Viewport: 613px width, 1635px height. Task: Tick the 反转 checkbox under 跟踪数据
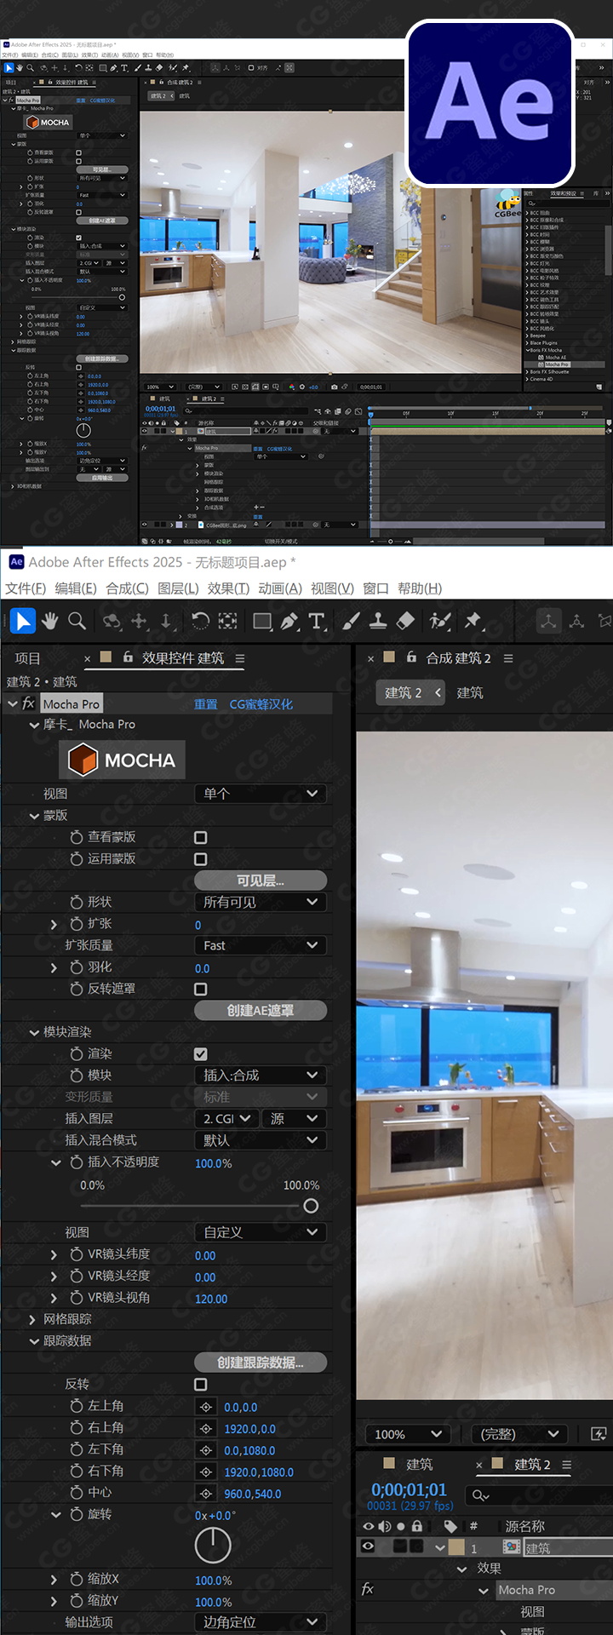[201, 1385]
